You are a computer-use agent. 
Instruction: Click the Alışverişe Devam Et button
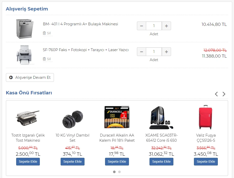tap(30, 77)
